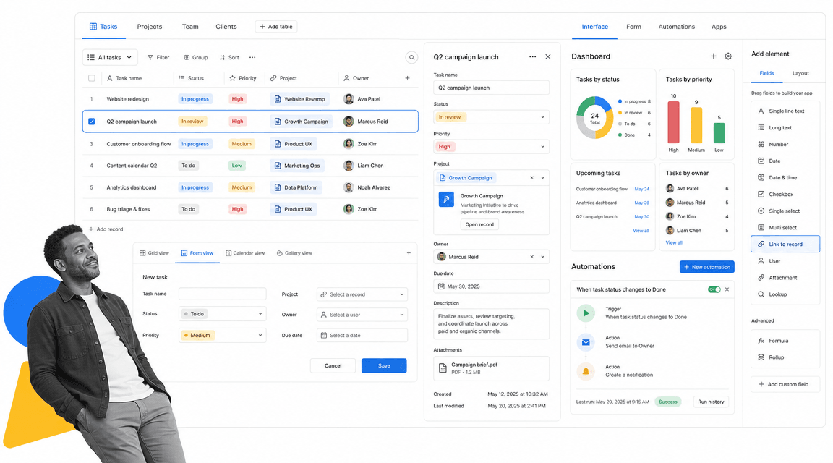This screenshot has height=463, width=833.
Task: Click Add record below the table
Action: (x=106, y=229)
